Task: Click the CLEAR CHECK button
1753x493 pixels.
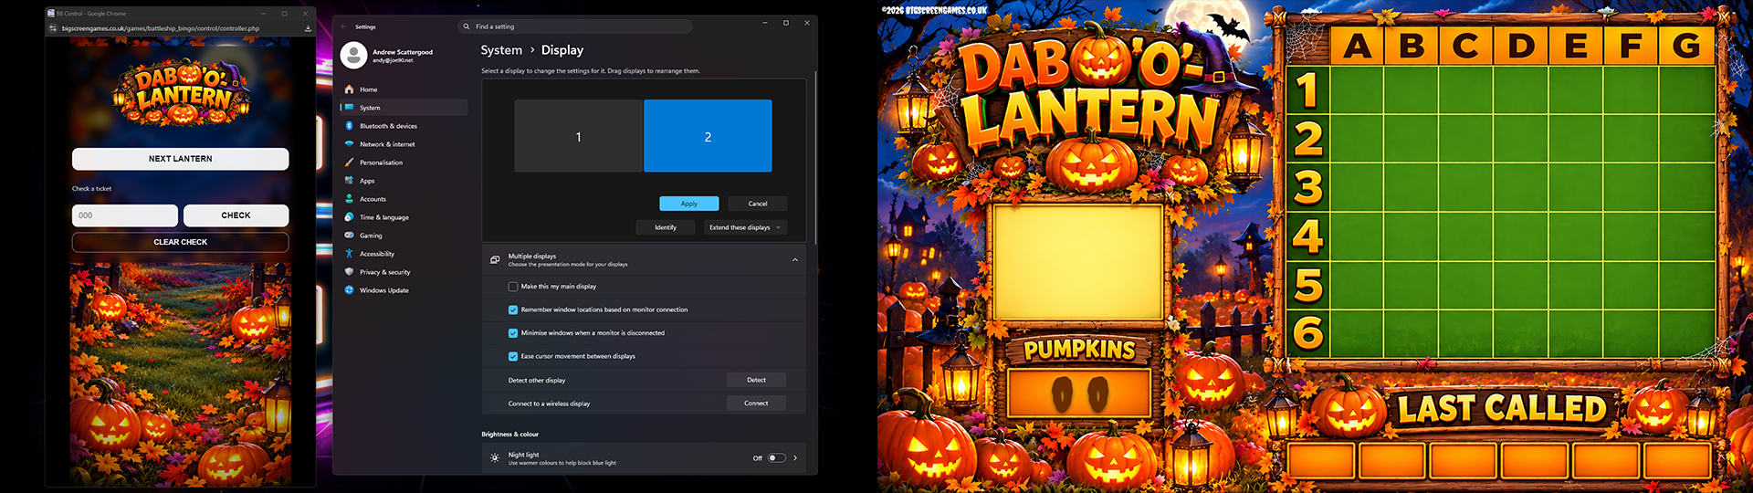Action: pos(181,242)
